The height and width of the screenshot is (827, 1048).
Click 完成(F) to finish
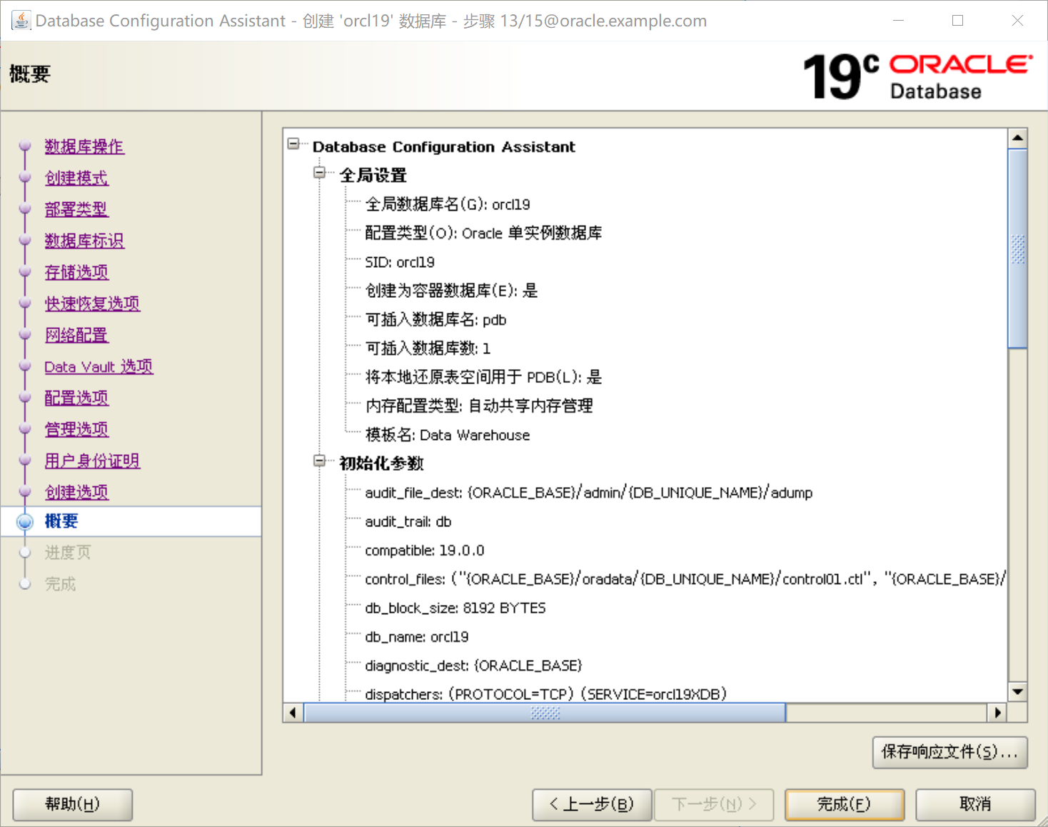(845, 805)
